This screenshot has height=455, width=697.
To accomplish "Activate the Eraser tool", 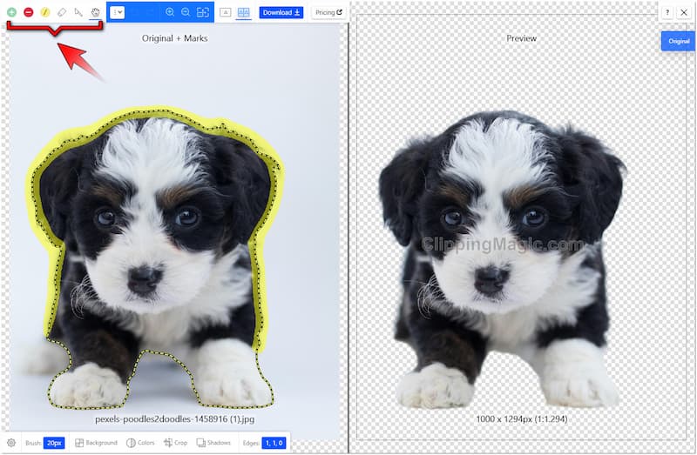I will (61, 12).
